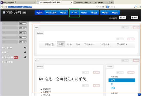
Task: Click 拖动 handle above the 网站名 navbar
Action: click(x=120, y=39)
